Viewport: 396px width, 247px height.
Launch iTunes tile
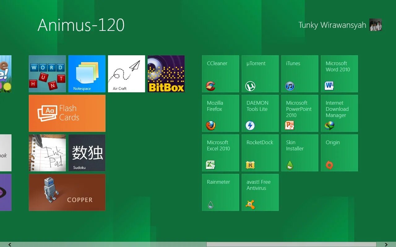300,74
